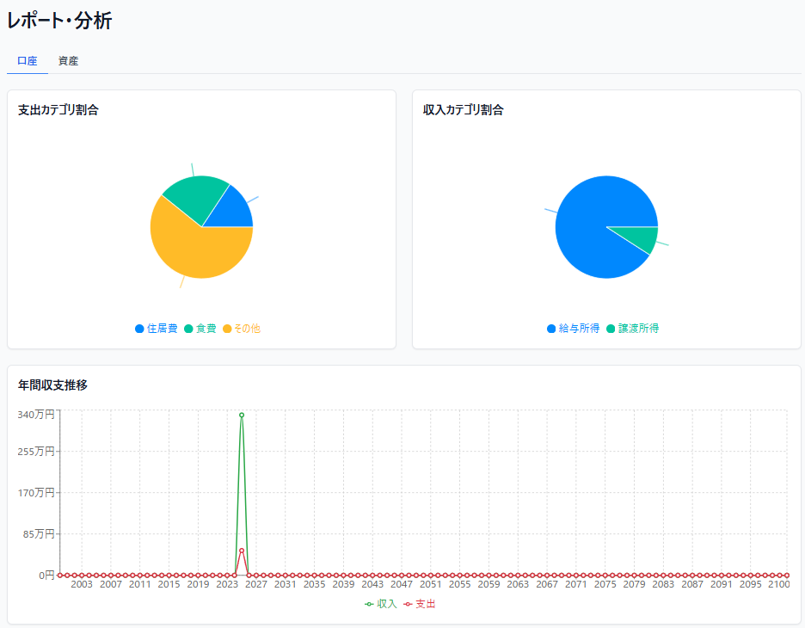Screen dimensions: 805x628
Task: Click the 年間収支推移 chart title
Action: 52,385
